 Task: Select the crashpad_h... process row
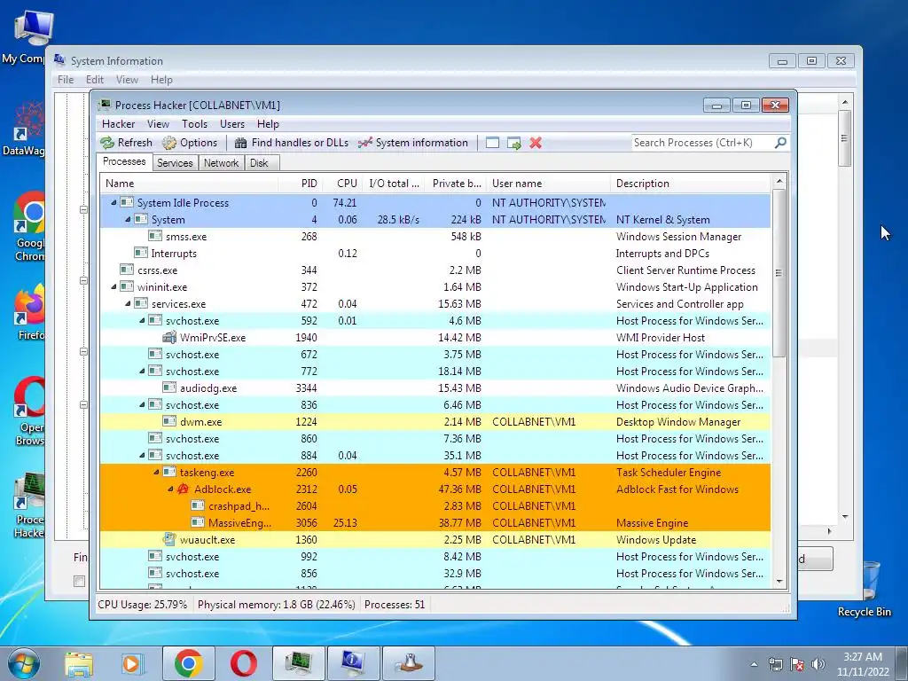coord(435,505)
